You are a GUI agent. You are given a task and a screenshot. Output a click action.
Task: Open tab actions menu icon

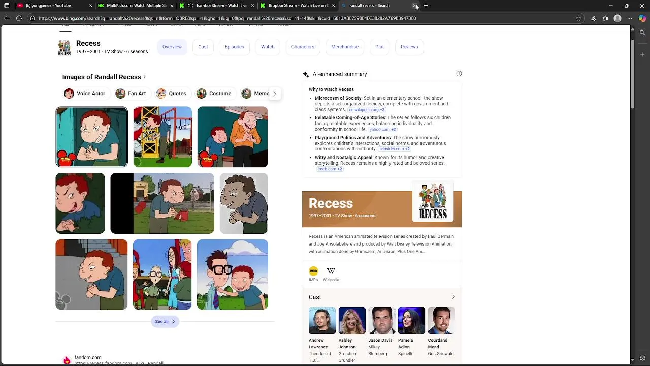(7, 6)
